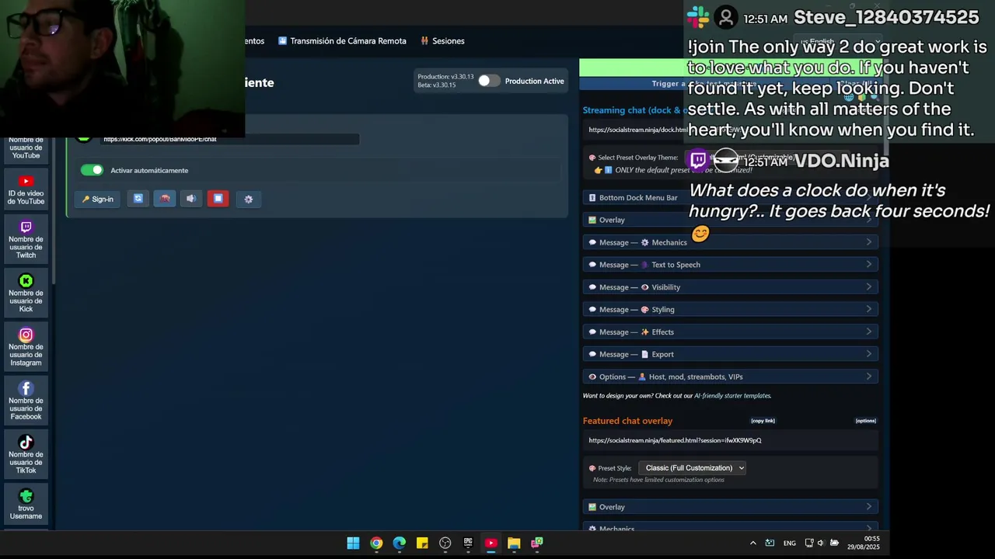Click the blue refresh icon button

(x=138, y=199)
